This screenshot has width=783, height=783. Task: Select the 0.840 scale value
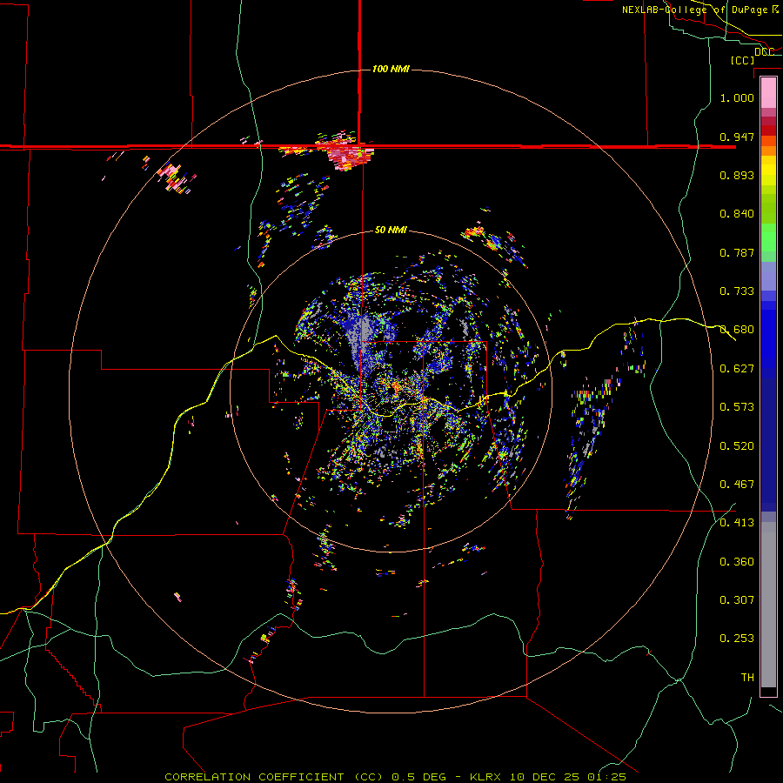pyautogui.click(x=737, y=214)
